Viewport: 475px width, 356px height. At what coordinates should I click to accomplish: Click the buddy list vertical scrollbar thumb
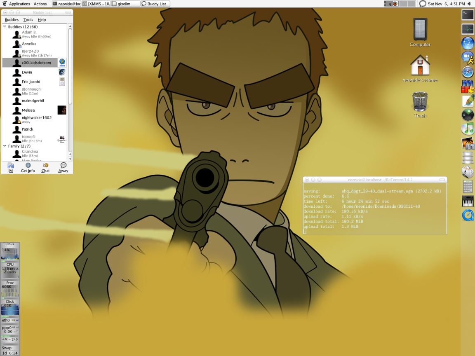70,66
